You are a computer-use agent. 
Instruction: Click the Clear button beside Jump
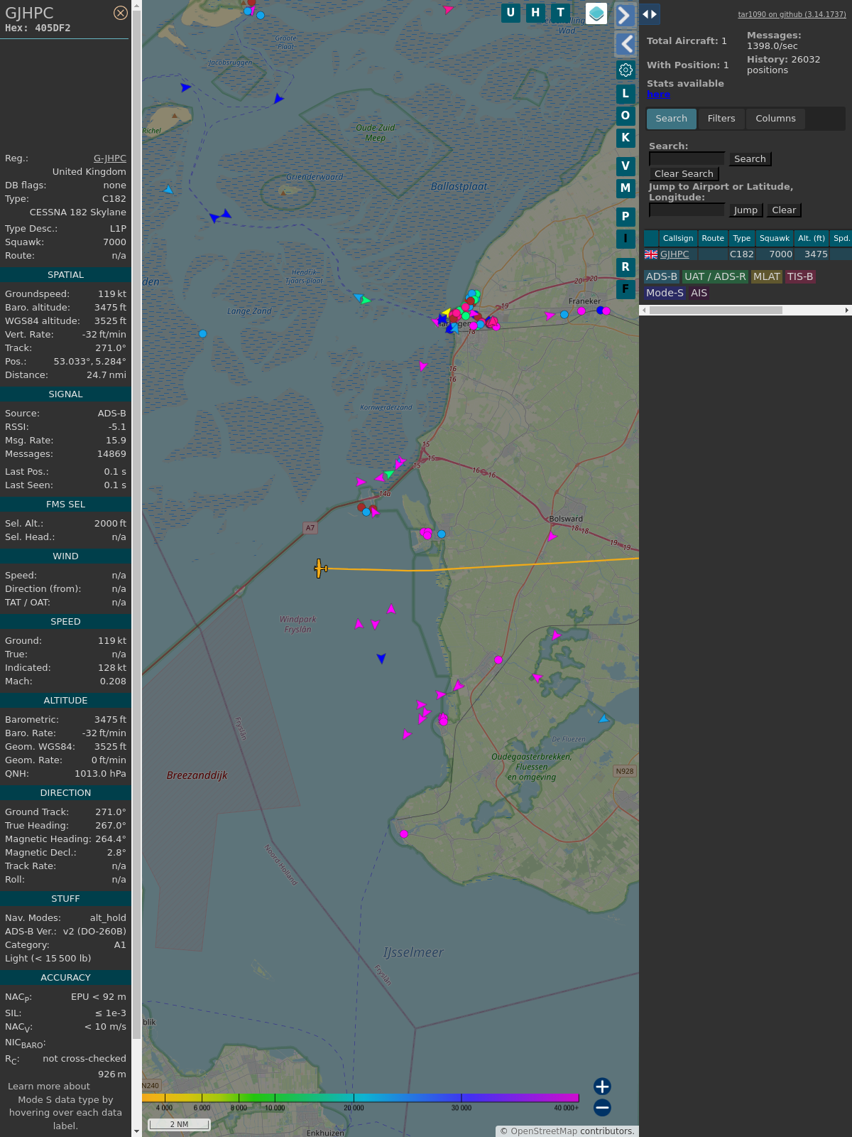784,210
